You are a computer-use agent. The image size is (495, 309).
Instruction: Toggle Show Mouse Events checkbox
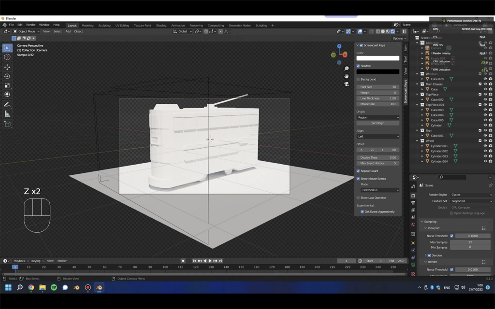358,179
